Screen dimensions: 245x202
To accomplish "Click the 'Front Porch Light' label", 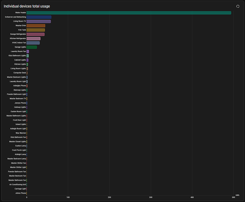I will coord(19,150).
